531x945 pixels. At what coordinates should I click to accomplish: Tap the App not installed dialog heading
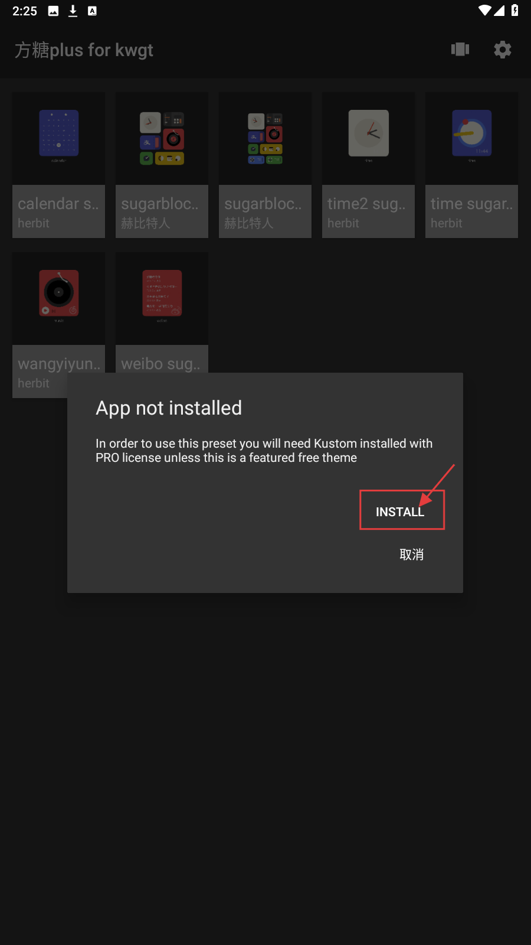(169, 408)
